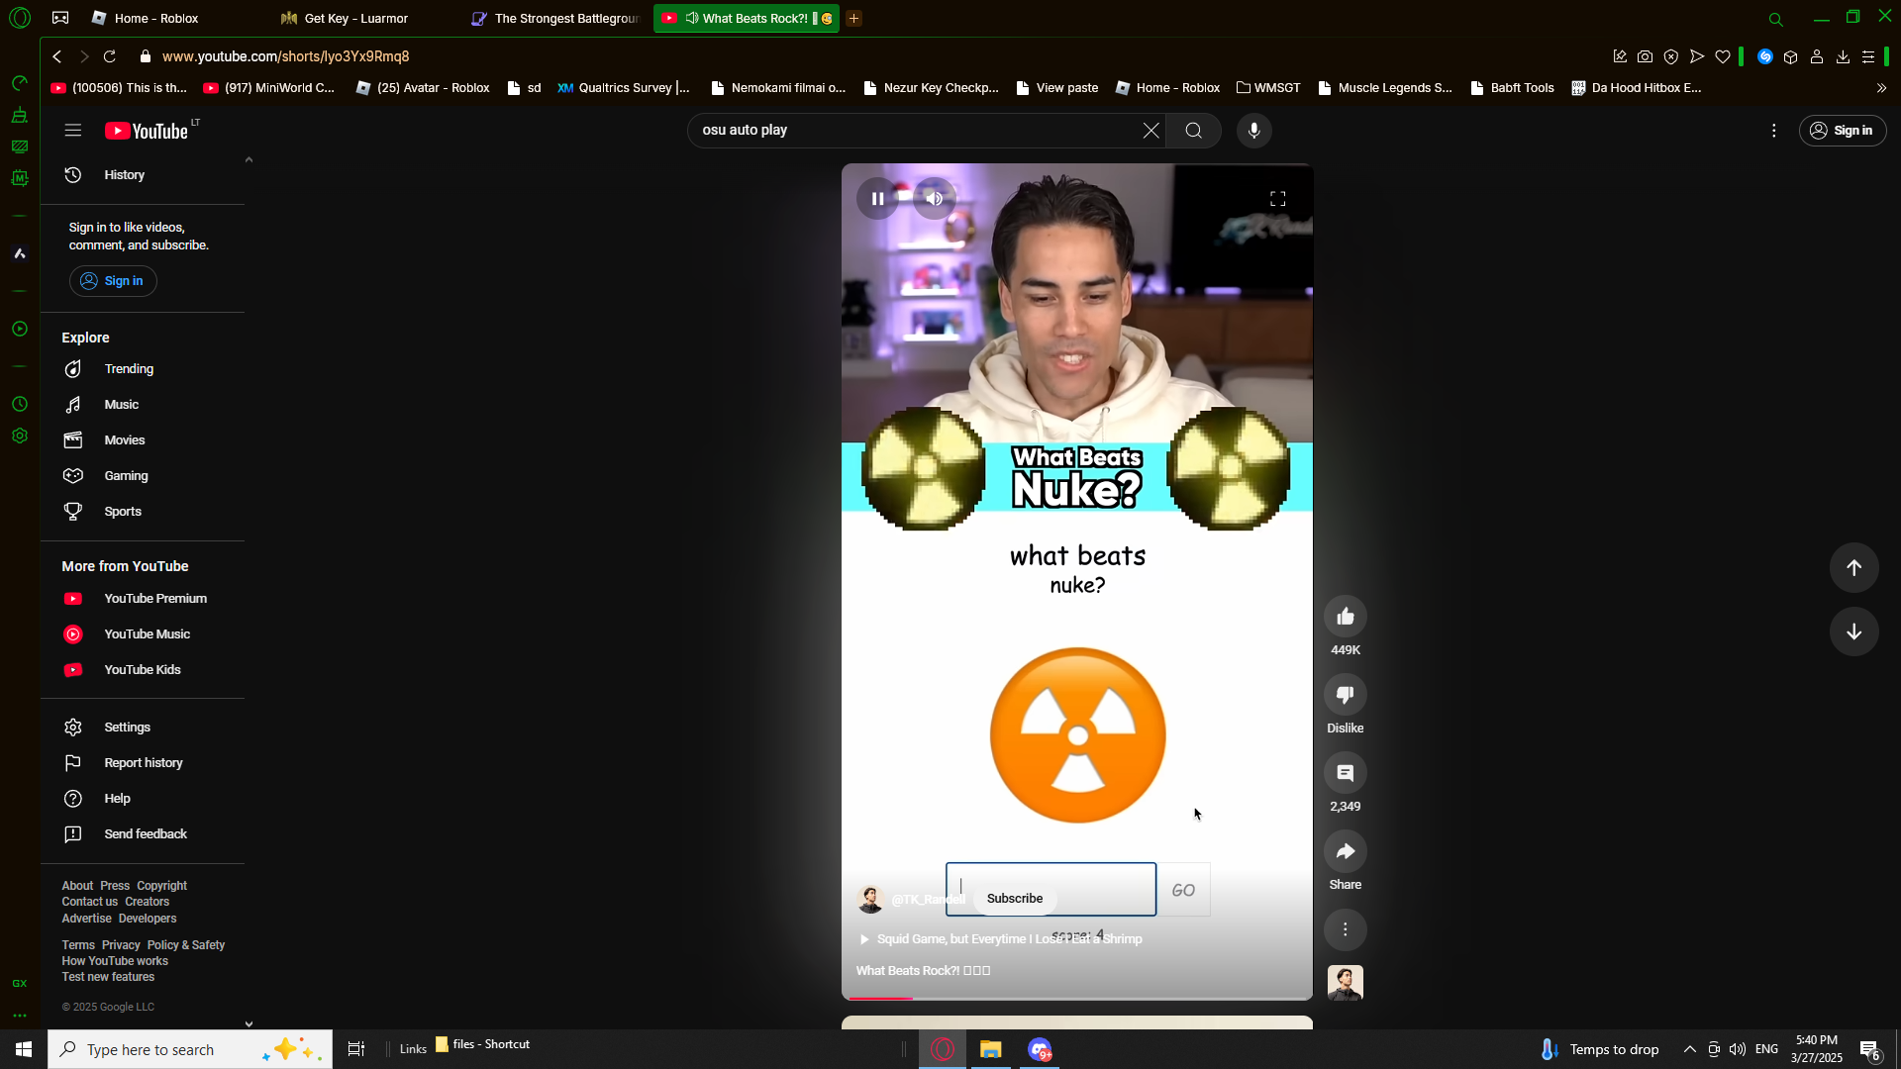This screenshot has height=1069, width=1901.
Task: Go to next Short with down arrow
Action: pyautogui.click(x=1853, y=632)
